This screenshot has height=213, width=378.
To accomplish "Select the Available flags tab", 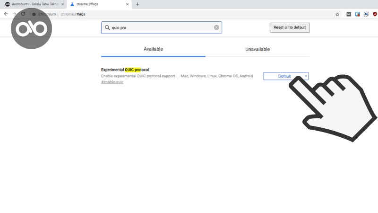I will click(x=153, y=49).
